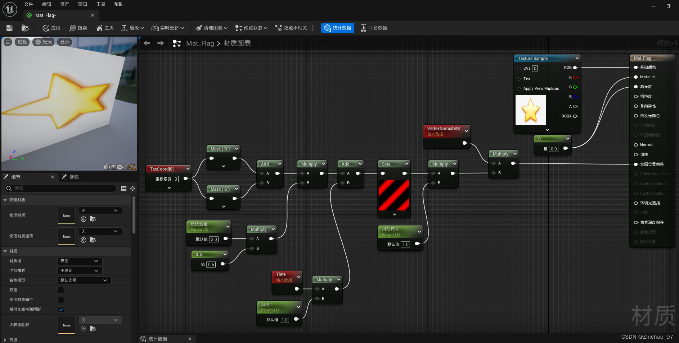Click the Texture Sample red R output pin

pyautogui.click(x=575, y=77)
